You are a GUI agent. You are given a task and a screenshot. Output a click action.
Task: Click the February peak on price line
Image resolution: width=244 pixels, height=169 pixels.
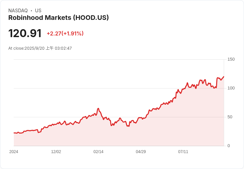coord(98,108)
